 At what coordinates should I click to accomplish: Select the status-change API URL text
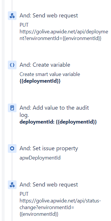pyautogui.click(x=60, y=207)
